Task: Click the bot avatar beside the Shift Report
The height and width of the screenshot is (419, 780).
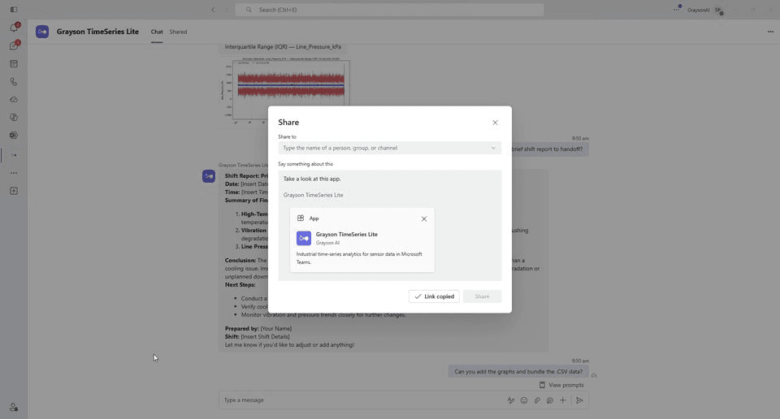Action: [x=209, y=176]
